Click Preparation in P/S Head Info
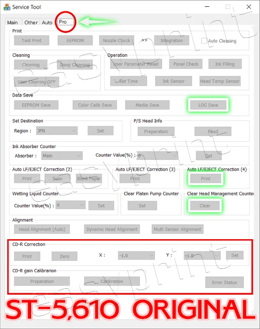The image size is (260, 329). [x=156, y=131]
